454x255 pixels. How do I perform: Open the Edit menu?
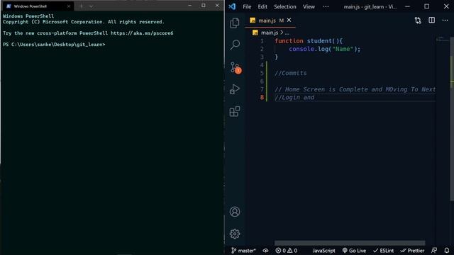coord(262,6)
